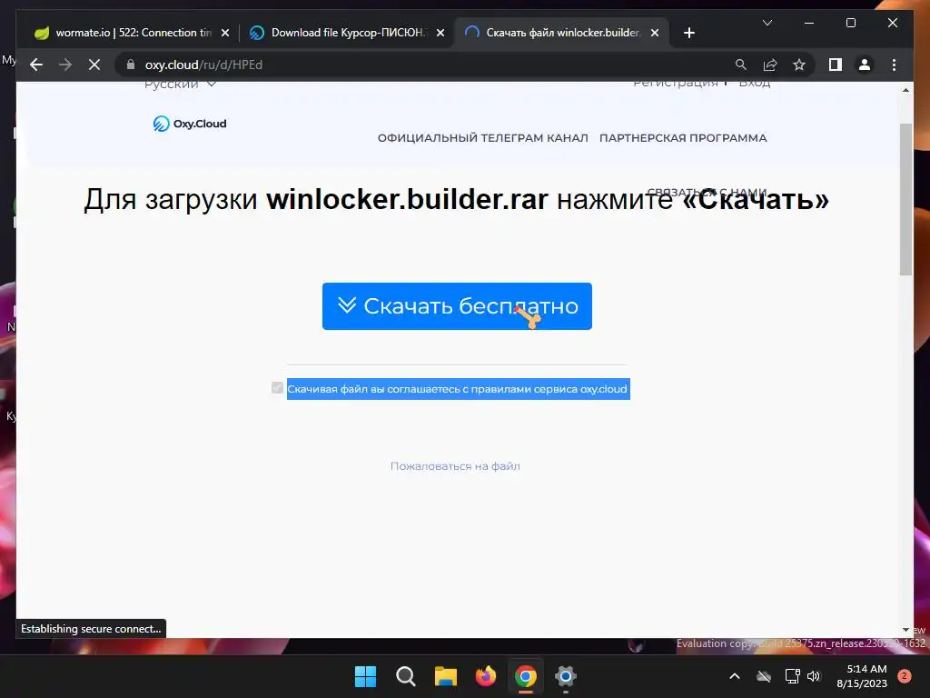
Task: Open network status tray icon
Action: click(x=792, y=676)
